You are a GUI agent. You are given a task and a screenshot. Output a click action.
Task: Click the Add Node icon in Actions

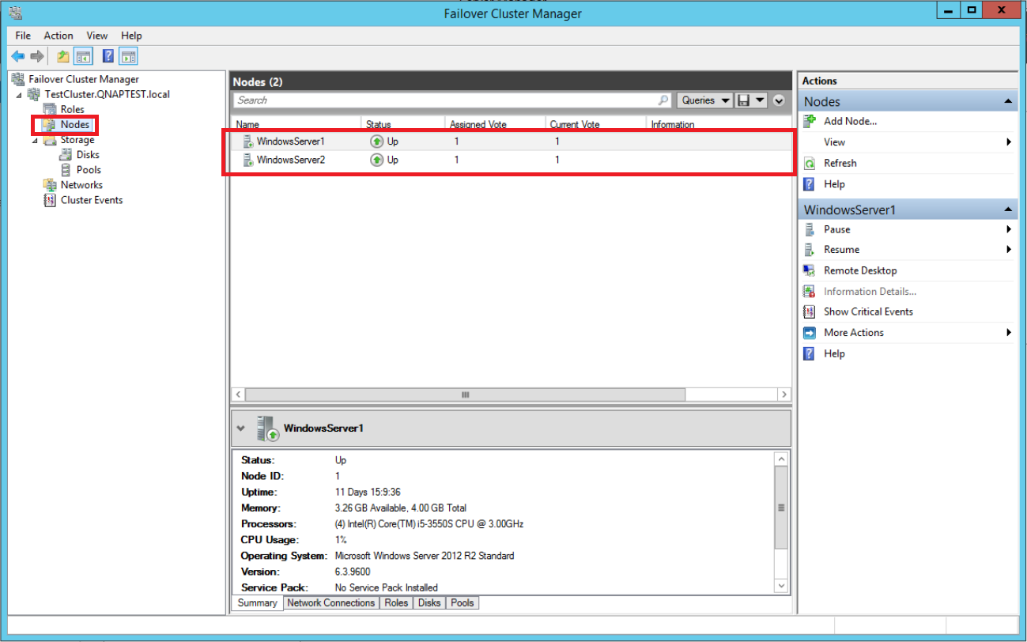pos(809,121)
